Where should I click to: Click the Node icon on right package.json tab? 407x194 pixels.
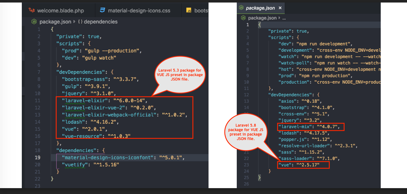click(x=241, y=8)
